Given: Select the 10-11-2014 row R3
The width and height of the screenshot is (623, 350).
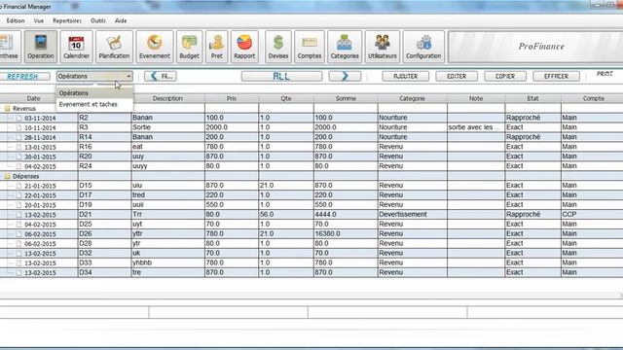Looking at the screenshot, I should pos(311,127).
